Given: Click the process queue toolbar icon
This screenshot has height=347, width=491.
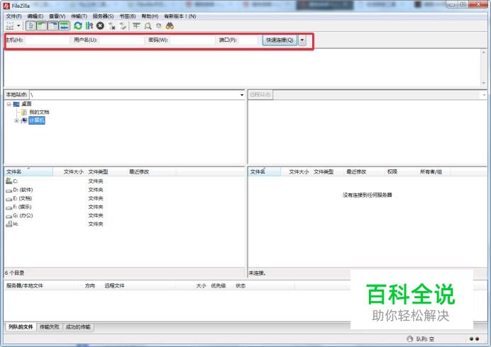Looking at the screenshot, I should (x=89, y=25).
